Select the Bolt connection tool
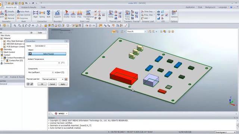This screenshot has width=239, height=134. [49, 14]
